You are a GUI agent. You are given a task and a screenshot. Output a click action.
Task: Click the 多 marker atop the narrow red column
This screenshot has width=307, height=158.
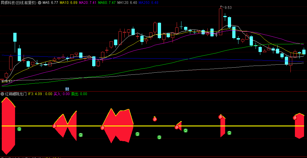220,117
